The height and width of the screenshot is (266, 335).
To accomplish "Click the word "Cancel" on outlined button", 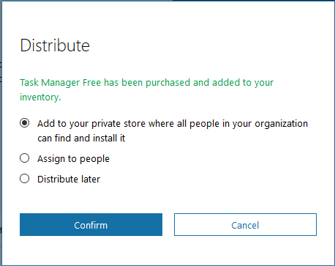I will (245, 225).
